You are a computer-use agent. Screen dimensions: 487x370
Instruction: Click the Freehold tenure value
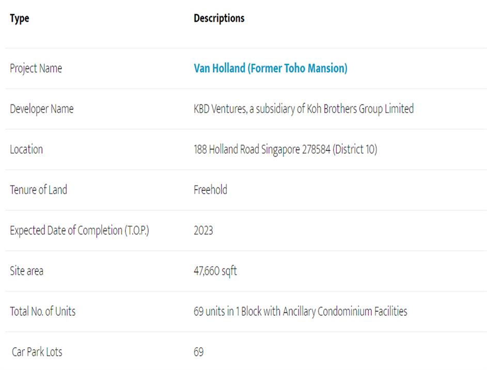[210, 190]
